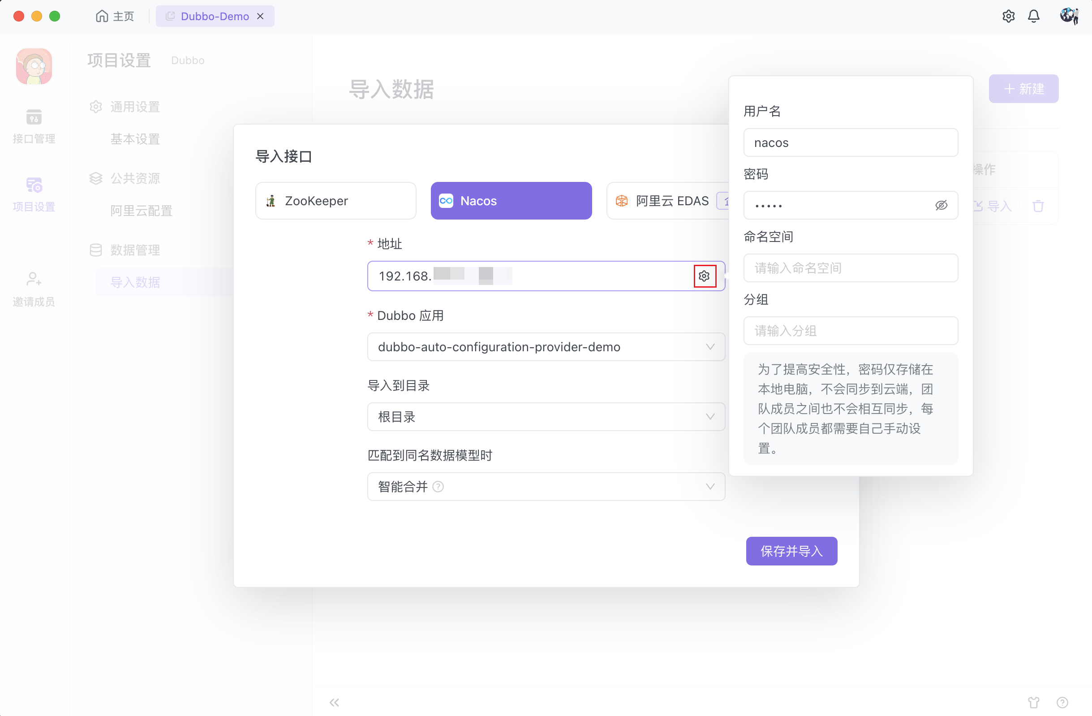
Task: Expand 智能合并 dropdown
Action: 546,487
